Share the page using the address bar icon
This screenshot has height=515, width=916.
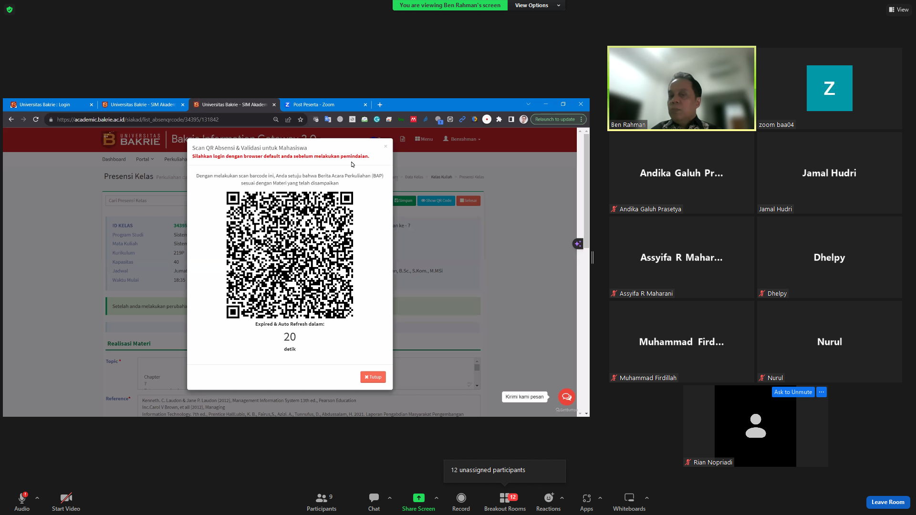click(x=288, y=120)
